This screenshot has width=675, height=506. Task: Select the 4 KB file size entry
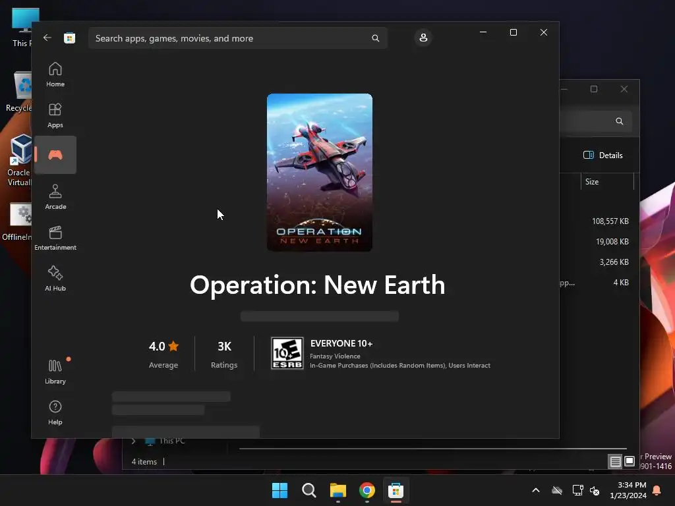pos(621,283)
